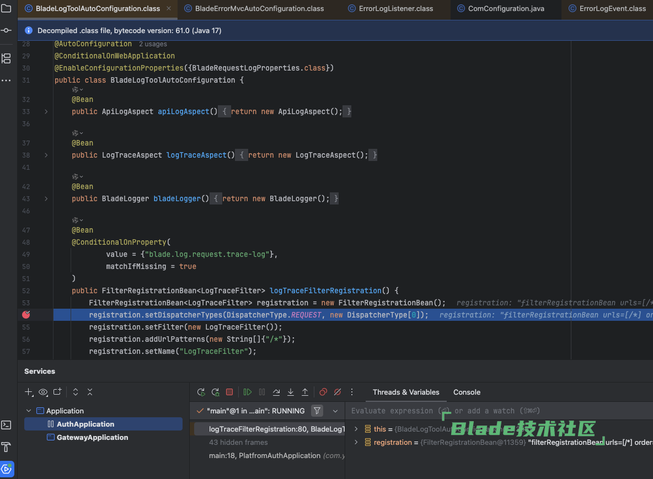This screenshot has width=653, height=479.
Task: Open the Project folder tool window
Action: tap(6, 9)
